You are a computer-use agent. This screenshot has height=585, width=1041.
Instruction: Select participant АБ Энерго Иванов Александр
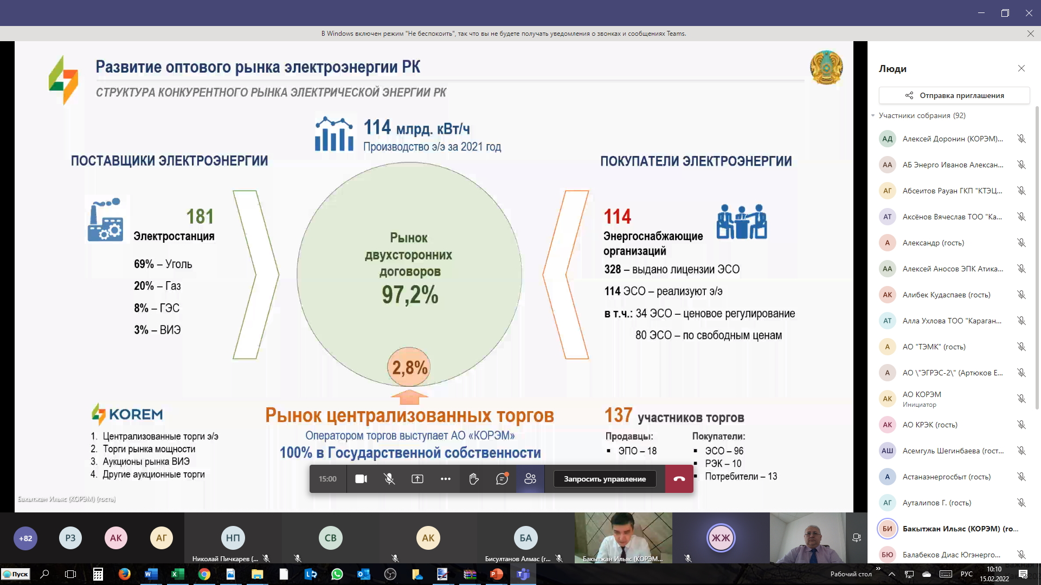(x=953, y=165)
